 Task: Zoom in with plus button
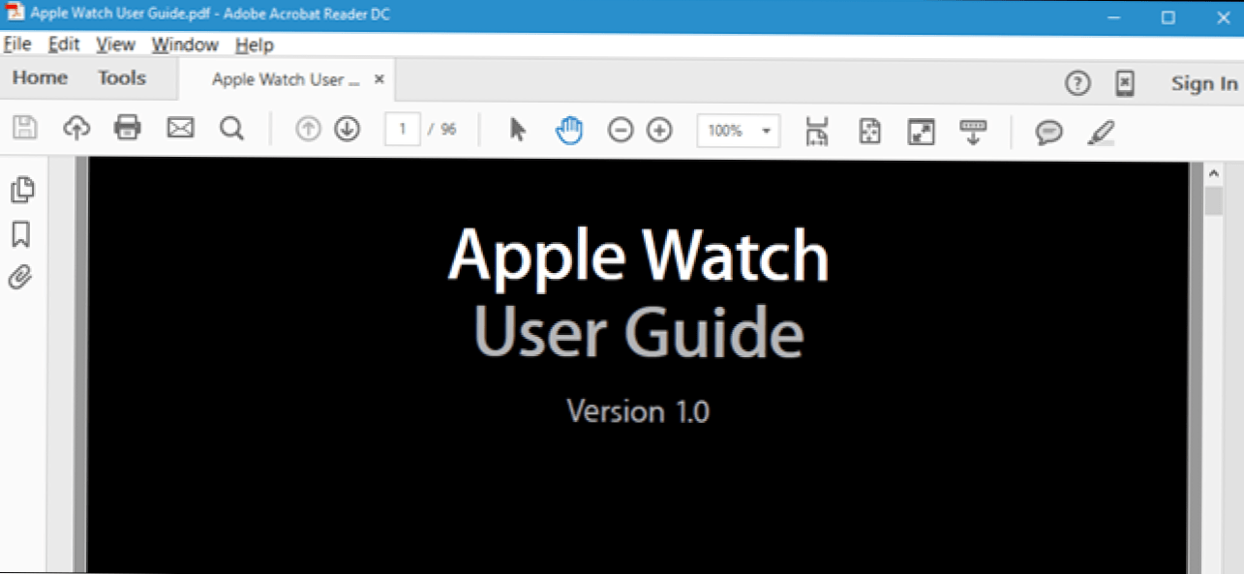(x=659, y=130)
